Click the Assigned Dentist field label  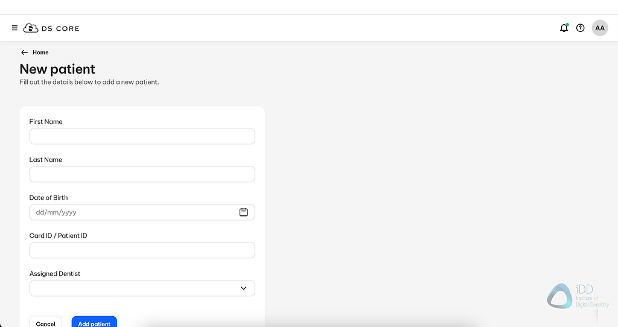[x=55, y=273]
